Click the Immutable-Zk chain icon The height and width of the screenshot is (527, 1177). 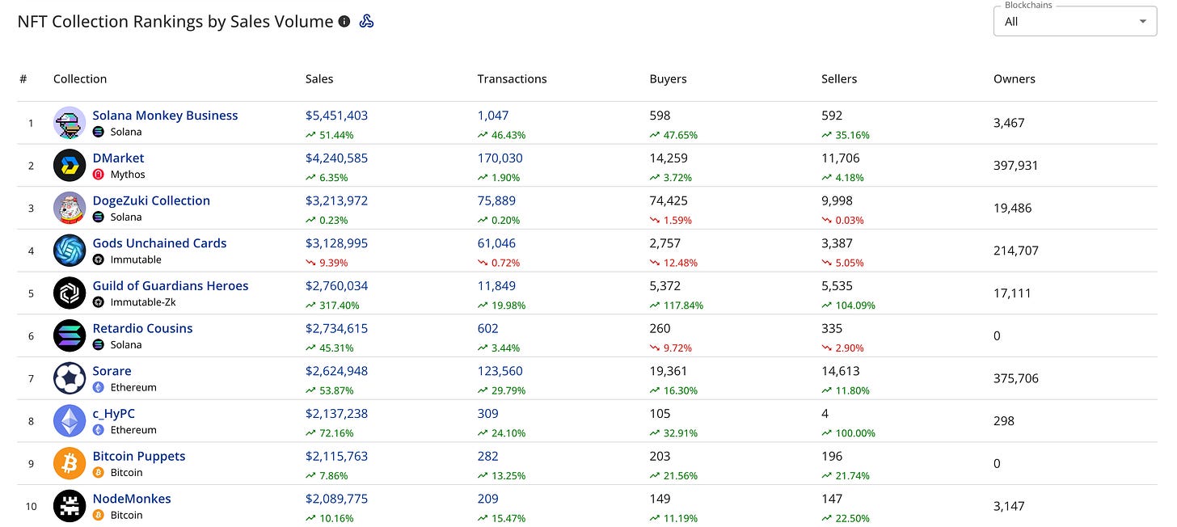(x=99, y=302)
